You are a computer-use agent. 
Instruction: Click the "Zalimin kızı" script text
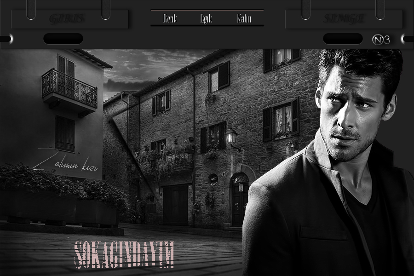65,161
